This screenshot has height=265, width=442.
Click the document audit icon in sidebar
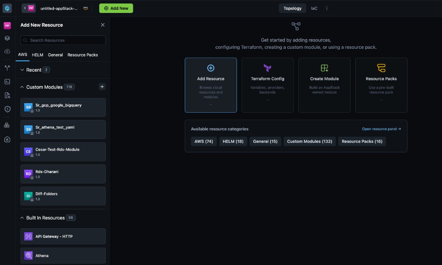pos(7,95)
